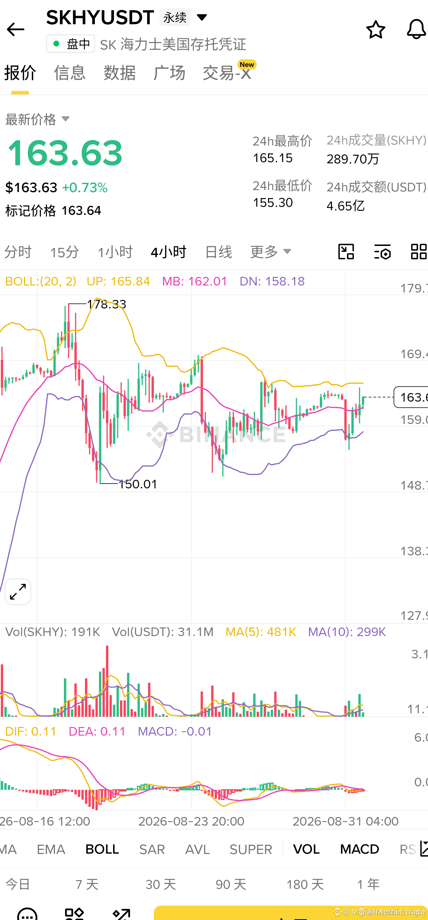428x920 pixels.
Task: Open the 交易-X tab
Action: point(227,73)
